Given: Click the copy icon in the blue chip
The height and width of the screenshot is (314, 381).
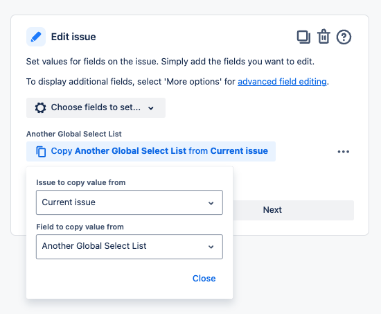Looking at the screenshot, I should [x=41, y=152].
